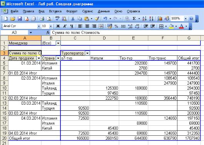The height and width of the screenshot is (145, 204).
Task: Cut the selection with the scissors icon
Action: pos(73,19)
